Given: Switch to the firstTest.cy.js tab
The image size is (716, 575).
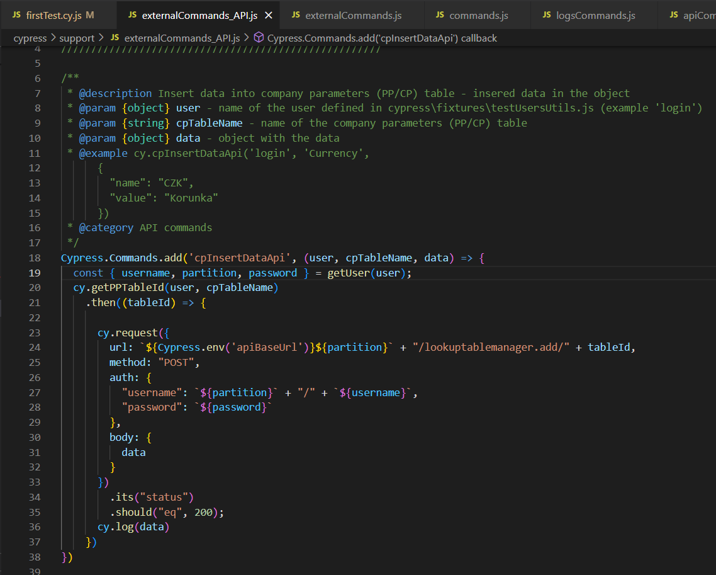Looking at the screenshot, I should [54, 15].
